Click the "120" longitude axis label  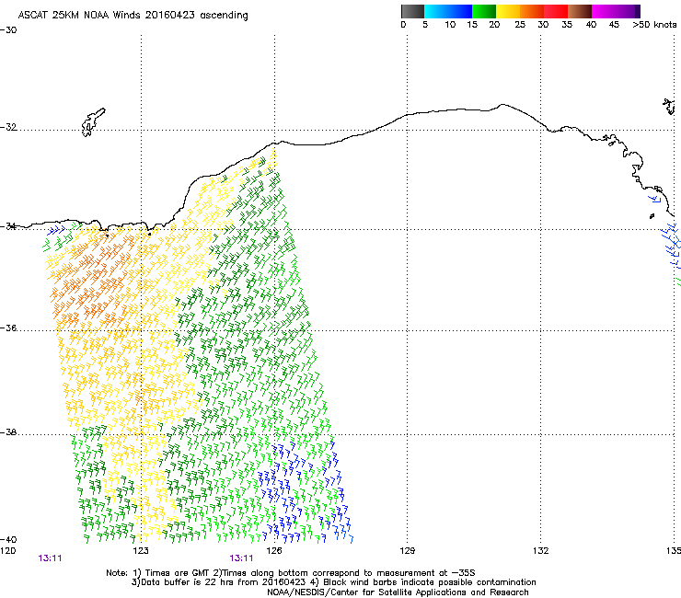pyautogui.click(x=7, y=551)
